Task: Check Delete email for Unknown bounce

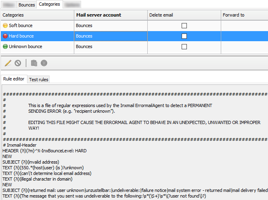Action: point(184,46)
